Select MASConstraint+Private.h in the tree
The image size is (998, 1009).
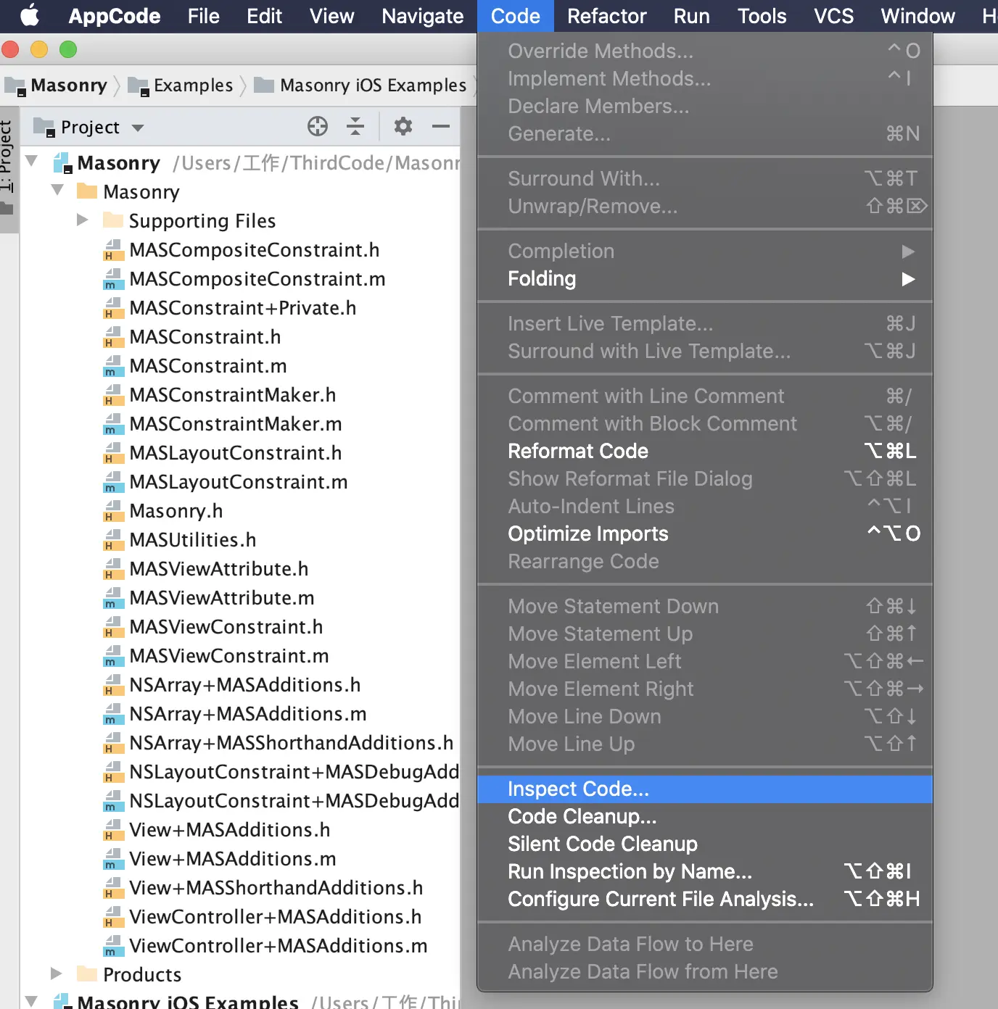point(243,308)
